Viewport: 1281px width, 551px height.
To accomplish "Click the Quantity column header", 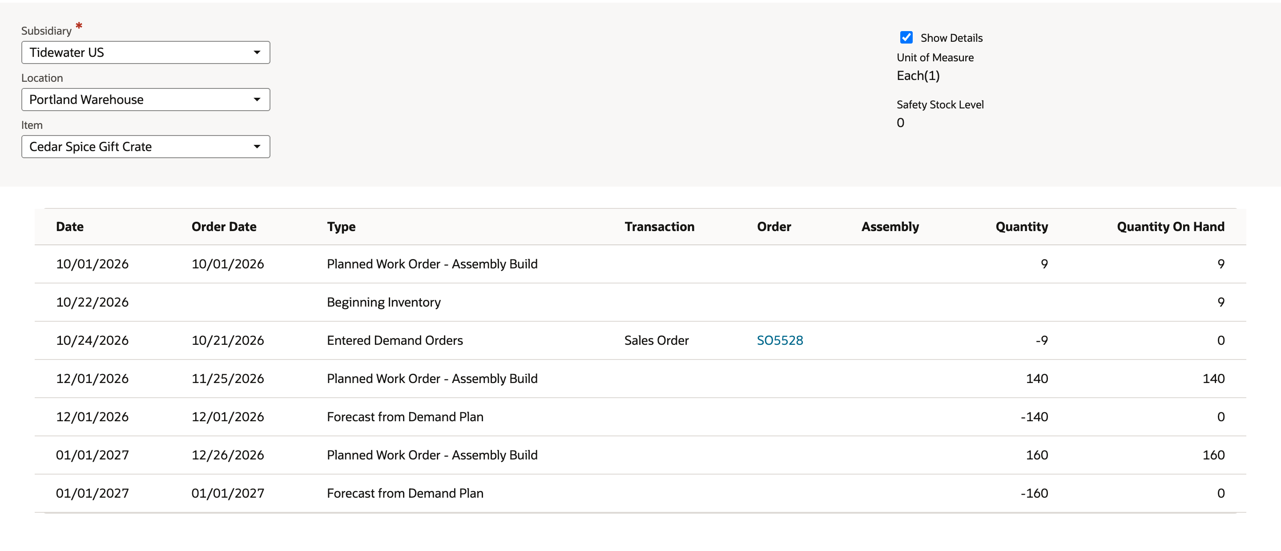I will click(1021, 227).
